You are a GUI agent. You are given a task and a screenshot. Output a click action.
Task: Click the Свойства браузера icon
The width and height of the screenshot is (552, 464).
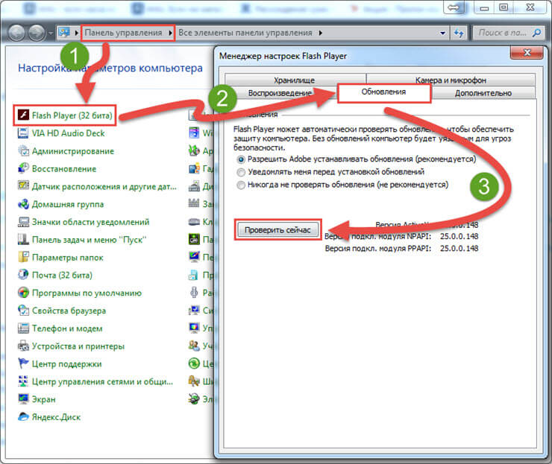point(24,311)
